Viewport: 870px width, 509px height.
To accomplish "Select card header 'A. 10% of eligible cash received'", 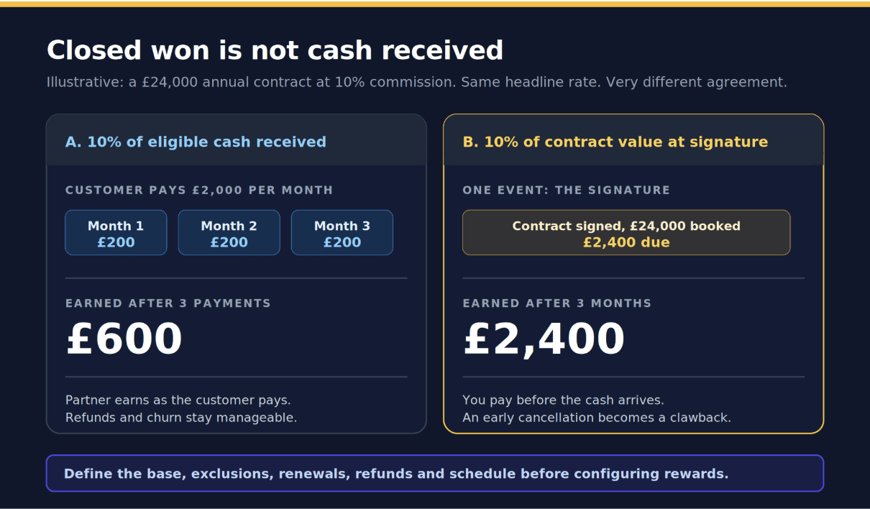I will coord(196,142).
